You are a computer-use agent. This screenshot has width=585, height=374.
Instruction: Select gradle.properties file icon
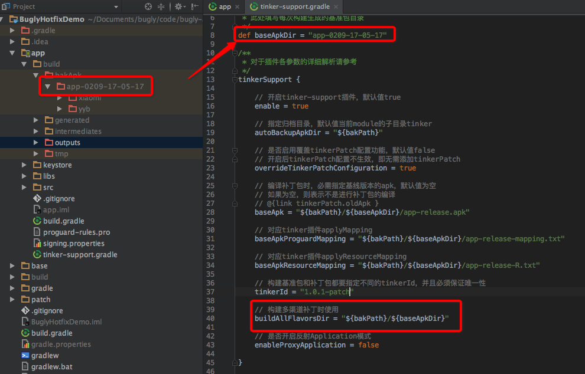tap(25, 344)
